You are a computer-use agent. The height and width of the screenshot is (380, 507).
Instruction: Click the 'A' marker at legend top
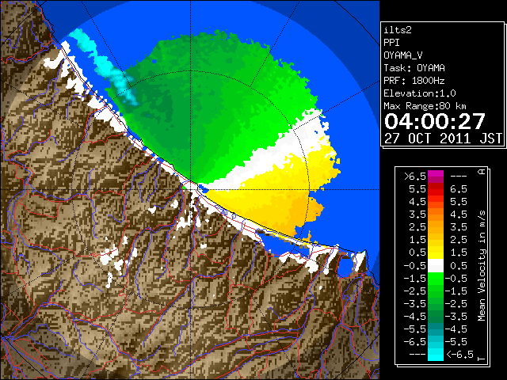[x=482, y=172]
